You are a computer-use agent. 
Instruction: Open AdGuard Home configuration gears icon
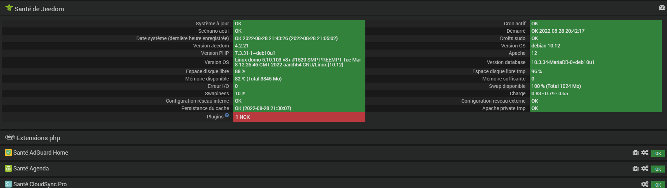coord(644,153)
